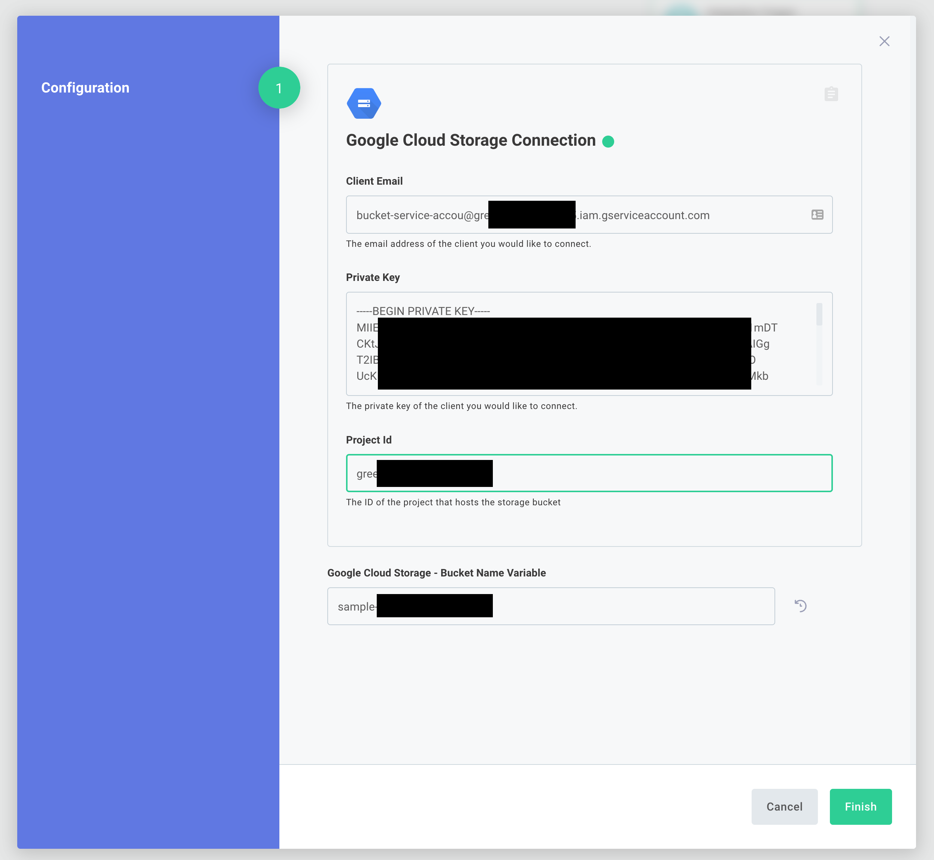Close the configuration dialog with the X
The image size is (934, 860).
click(x=884, y=42)
